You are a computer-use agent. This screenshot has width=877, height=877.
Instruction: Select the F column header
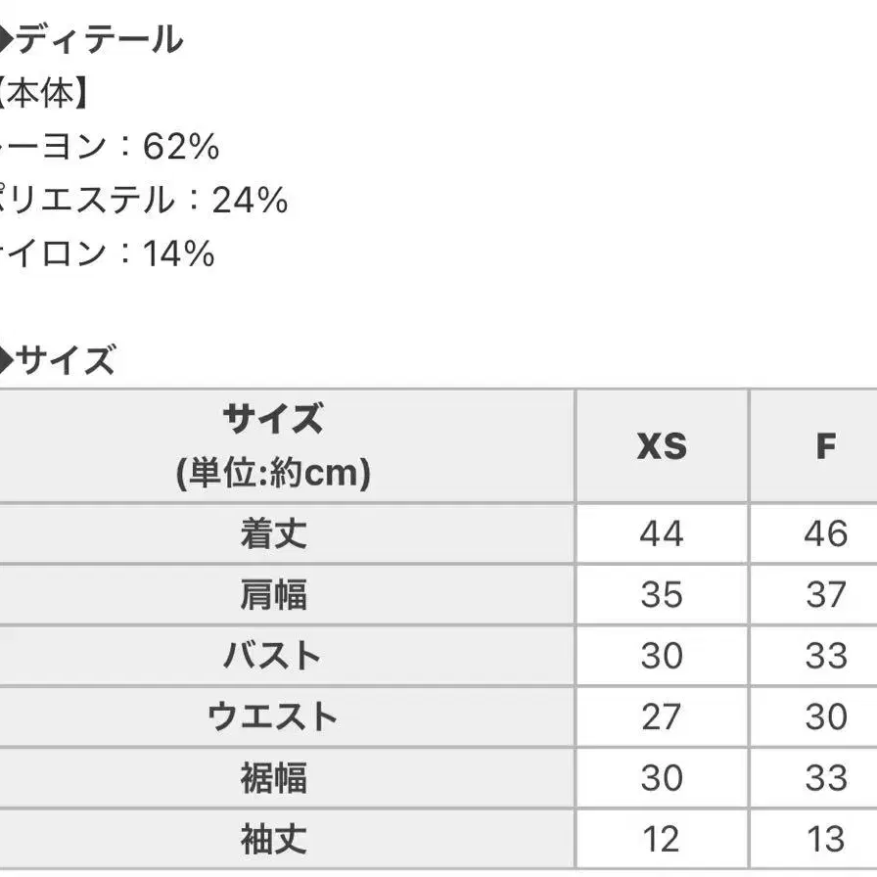pos(825,446)
